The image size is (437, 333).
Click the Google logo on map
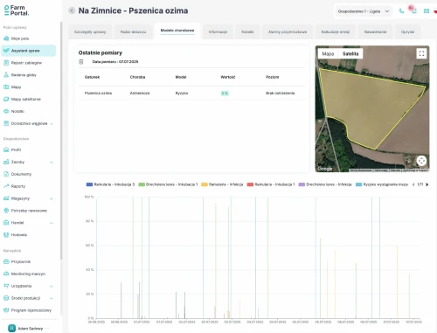(x=325, y=169)
